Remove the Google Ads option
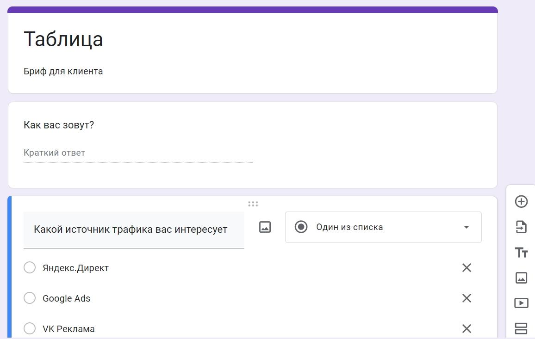 point(467,298)
